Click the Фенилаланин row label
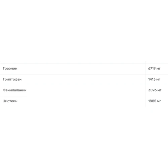Screen dimensions: 168x168 (14, 90)
